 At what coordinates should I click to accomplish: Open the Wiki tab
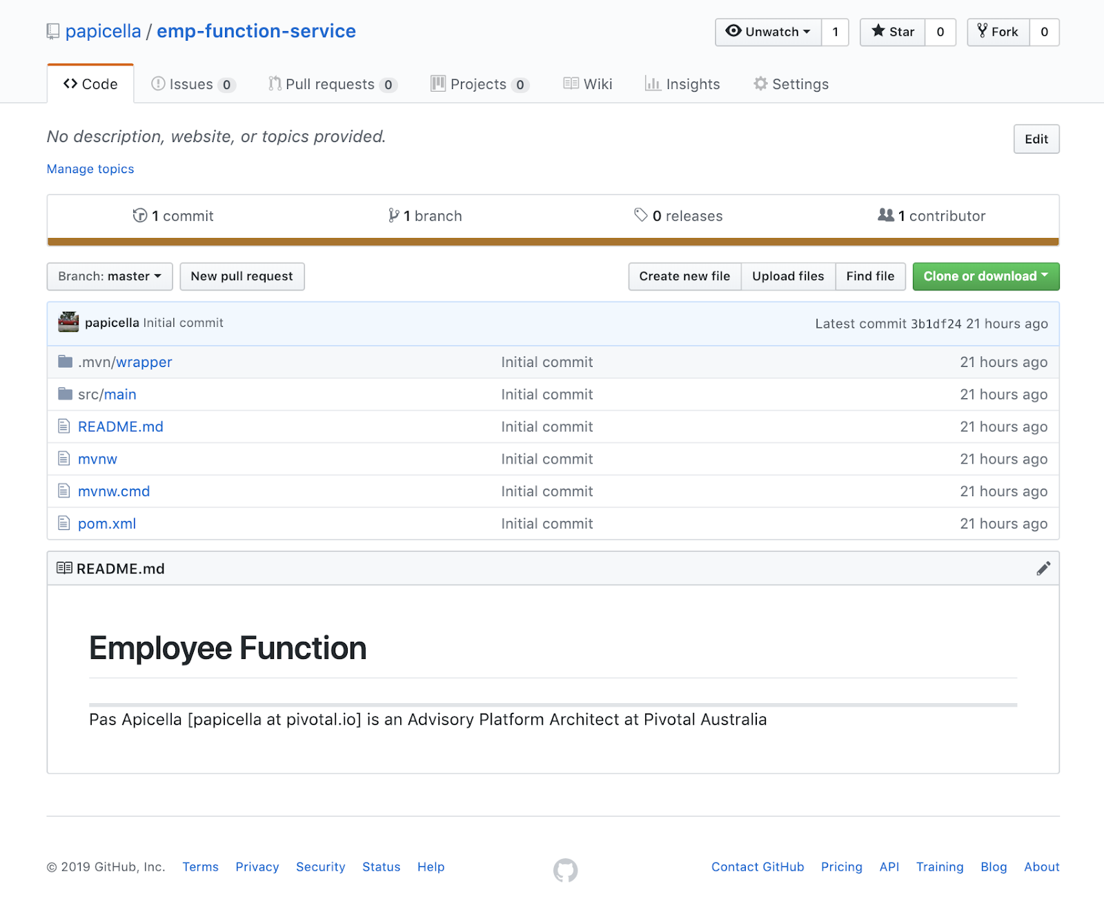[x=588, y=84]
